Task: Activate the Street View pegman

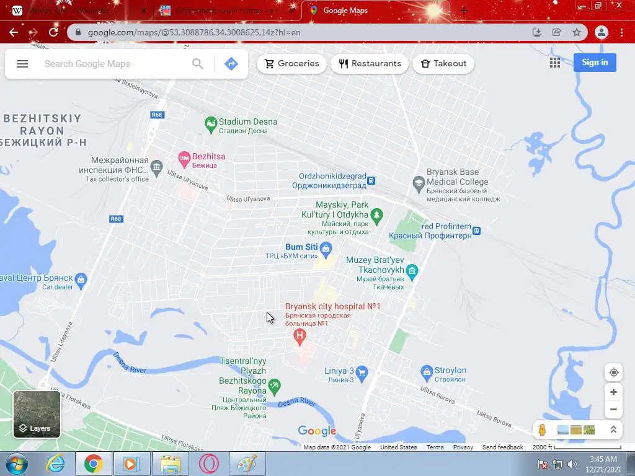Action: click(x=542, y=430)
